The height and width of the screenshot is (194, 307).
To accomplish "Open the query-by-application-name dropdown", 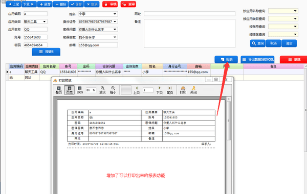I will [x=295, y=11].
